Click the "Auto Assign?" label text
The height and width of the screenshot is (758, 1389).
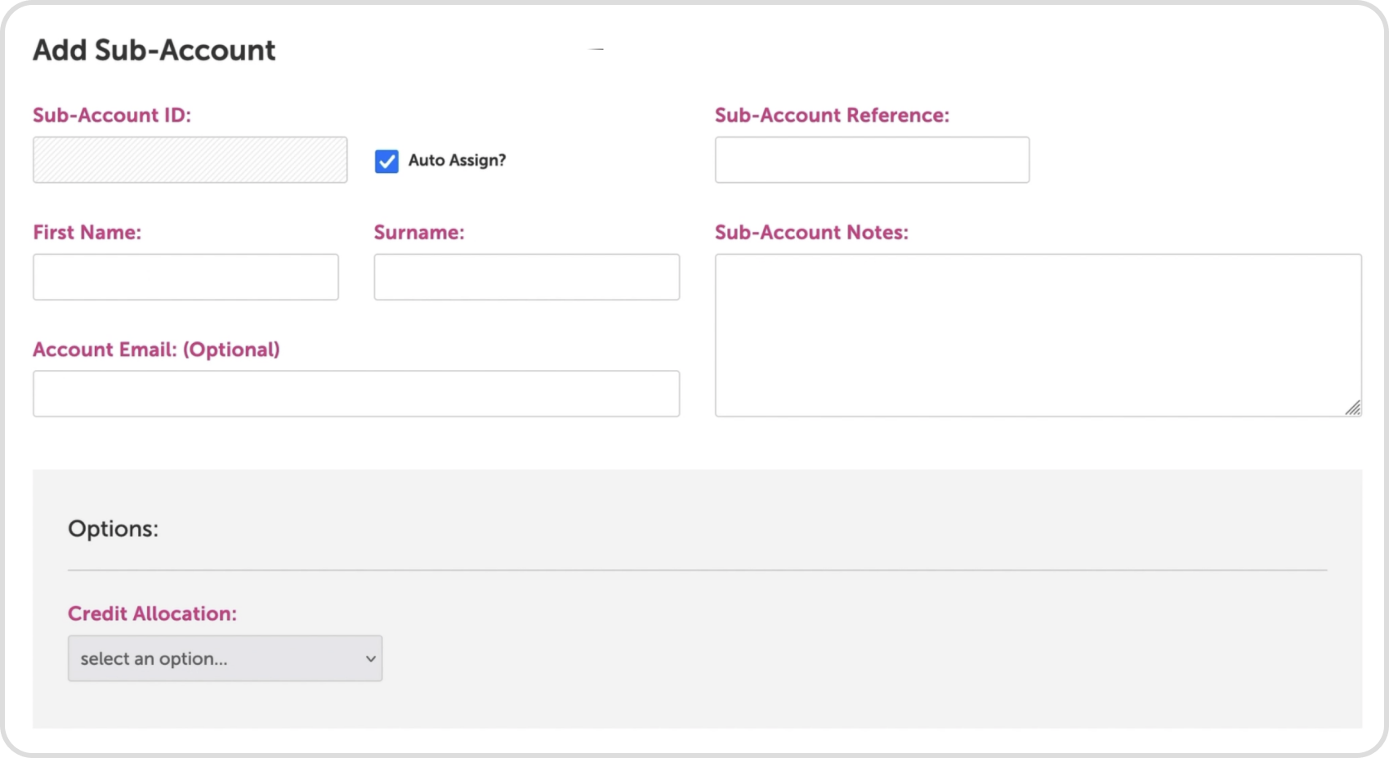[457, 160]
